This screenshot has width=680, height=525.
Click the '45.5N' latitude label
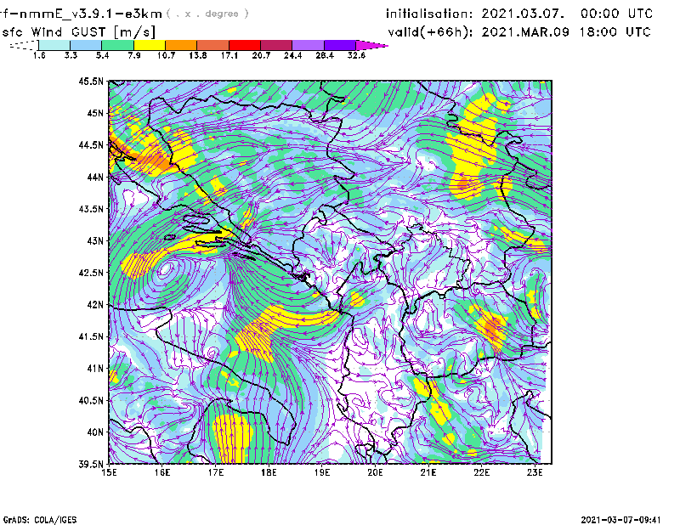91,81
